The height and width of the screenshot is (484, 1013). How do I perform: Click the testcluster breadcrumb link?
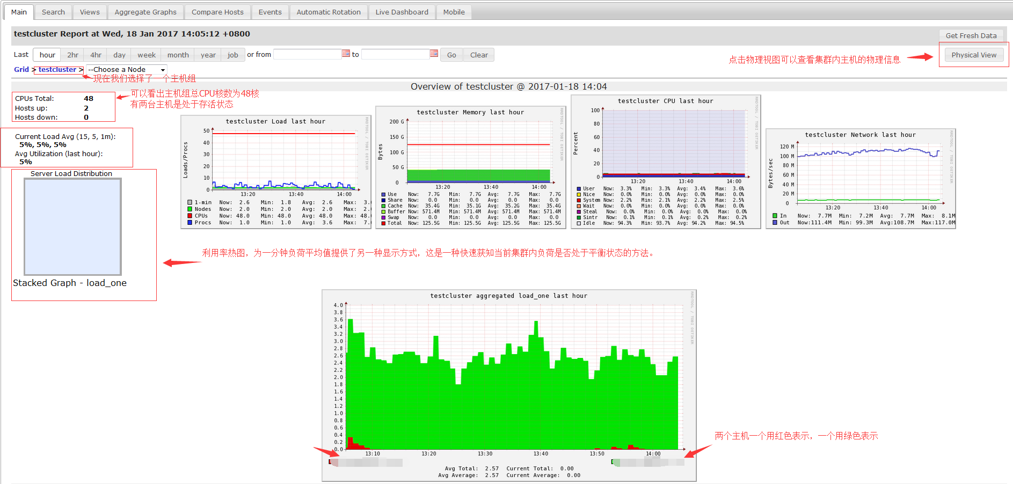57,70
